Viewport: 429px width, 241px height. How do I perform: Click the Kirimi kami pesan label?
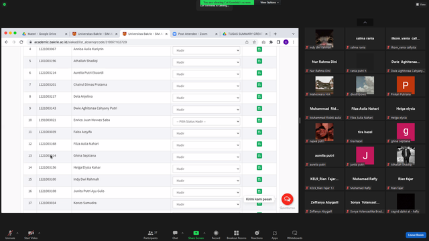tap(259, 199)
